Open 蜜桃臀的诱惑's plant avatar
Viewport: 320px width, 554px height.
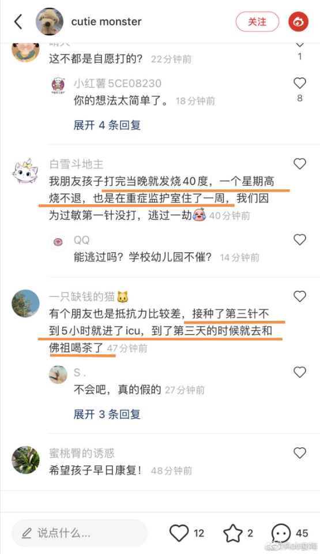point(25,460)
